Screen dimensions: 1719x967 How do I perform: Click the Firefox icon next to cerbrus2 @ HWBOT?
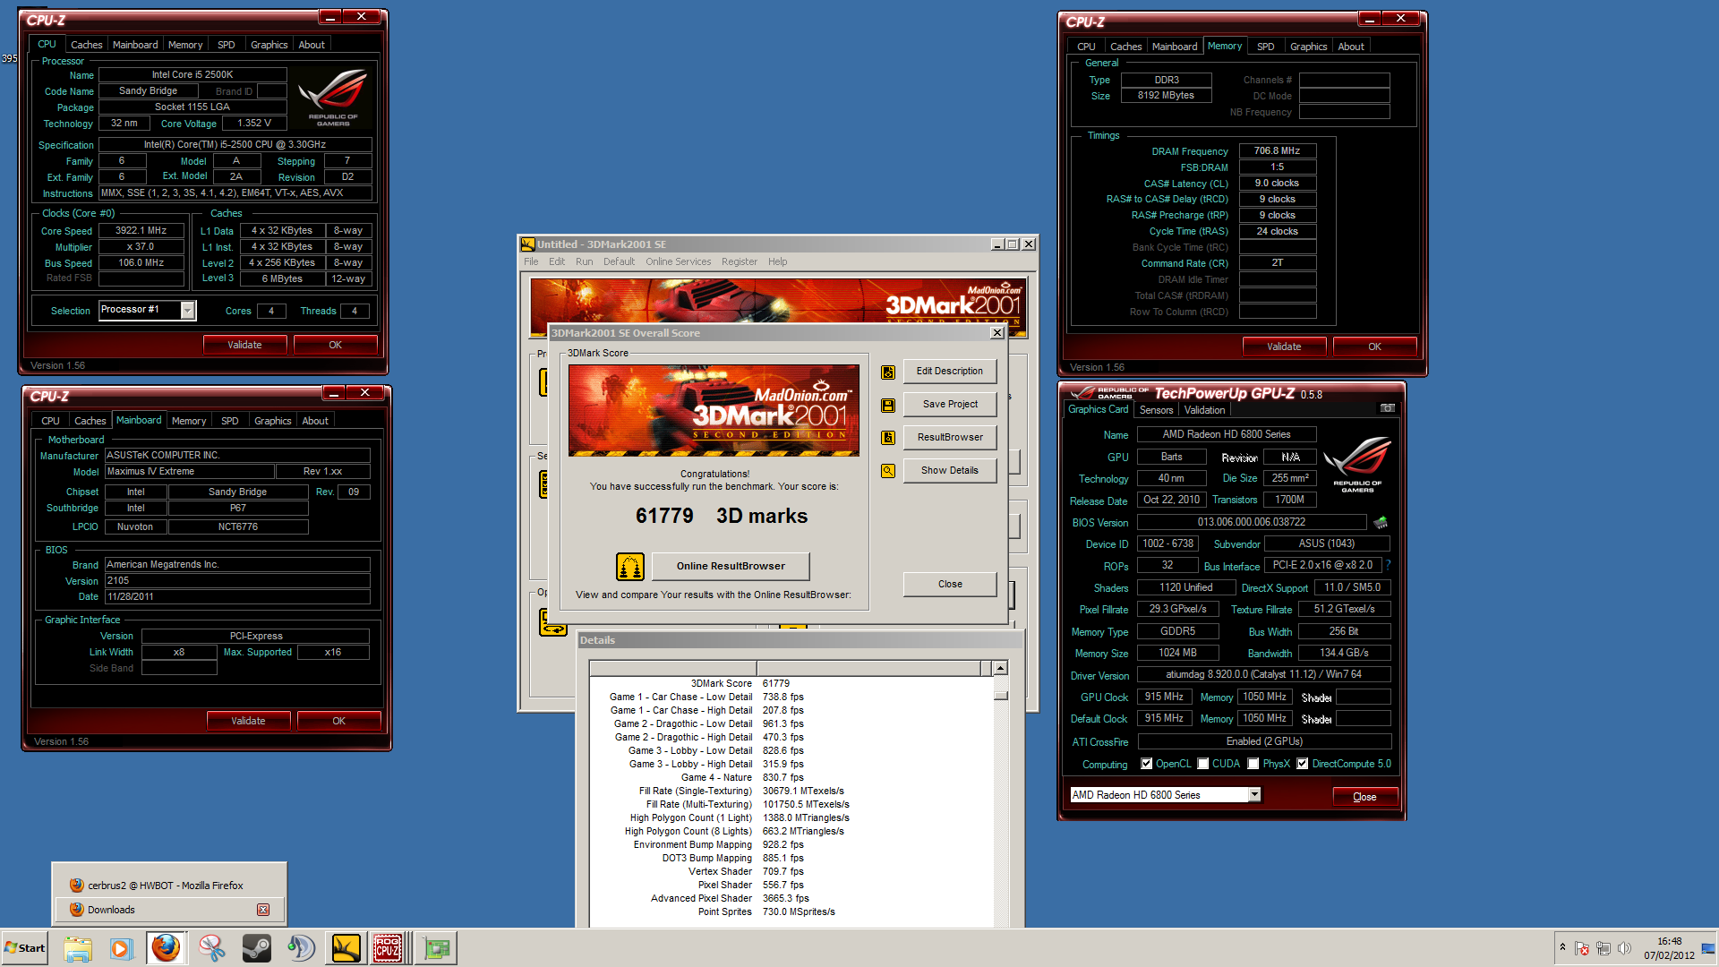point(77,886)
